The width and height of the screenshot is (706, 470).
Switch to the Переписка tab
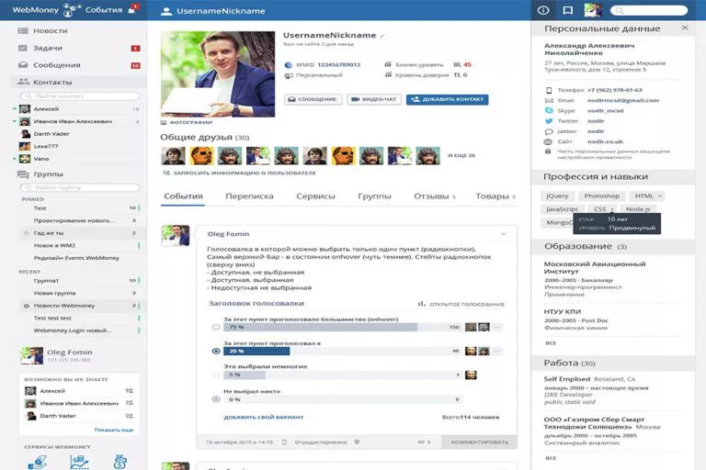(249, 196)
